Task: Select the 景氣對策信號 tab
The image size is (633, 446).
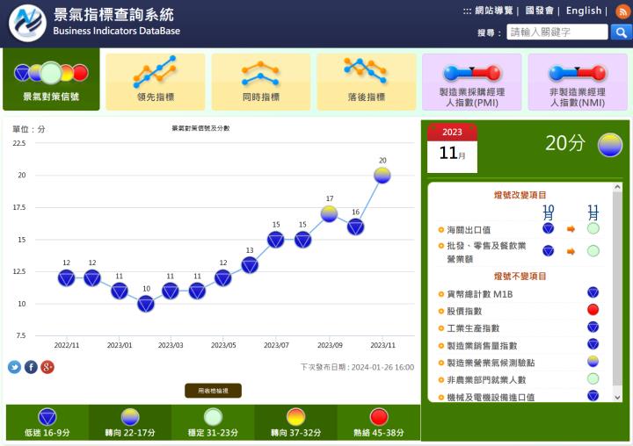Action: (x=51, y=79)
